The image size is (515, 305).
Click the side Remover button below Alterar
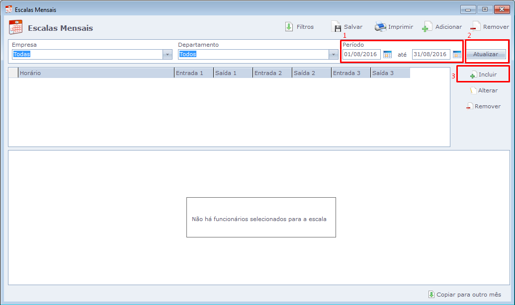(483, 106)
